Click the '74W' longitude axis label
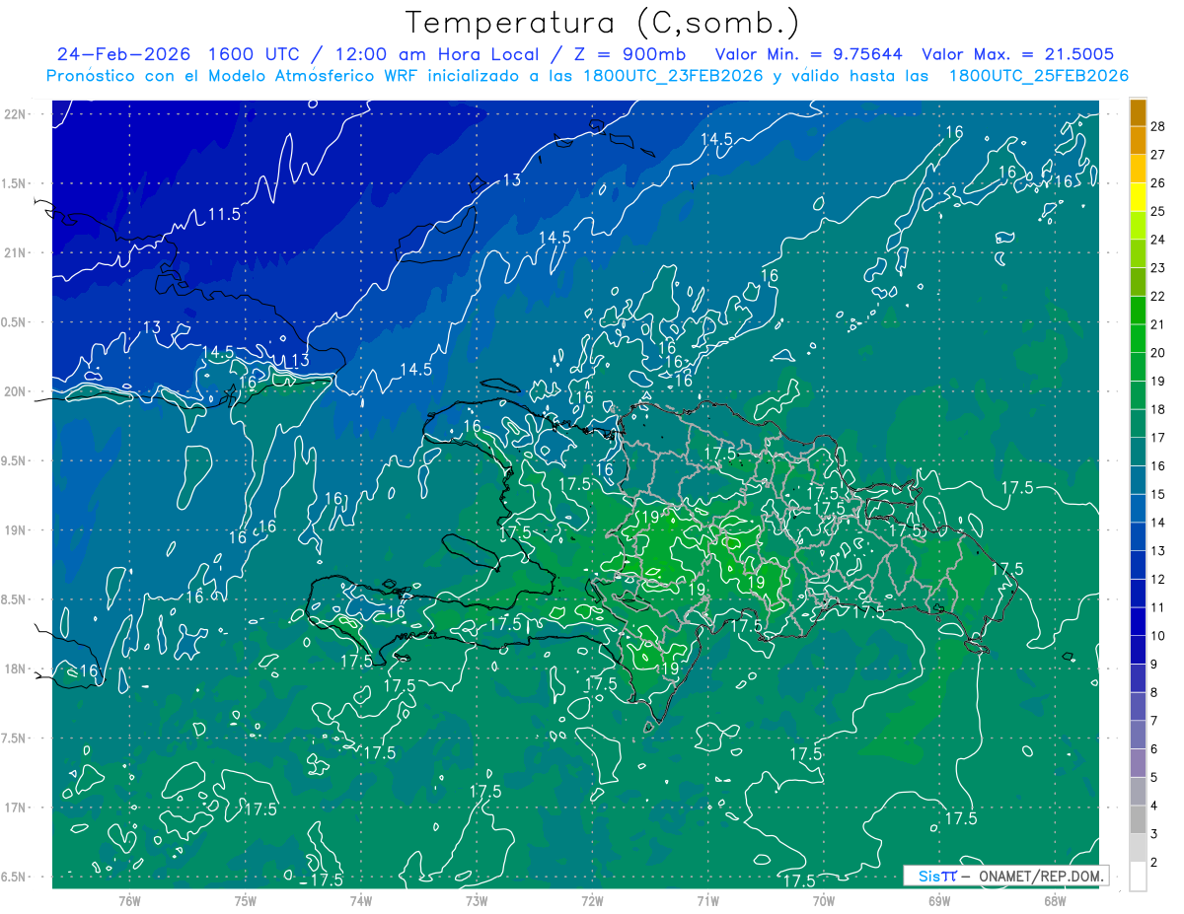 click(361, 900)
